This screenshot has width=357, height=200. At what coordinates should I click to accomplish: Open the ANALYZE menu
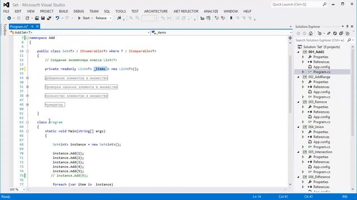[211, 11]
